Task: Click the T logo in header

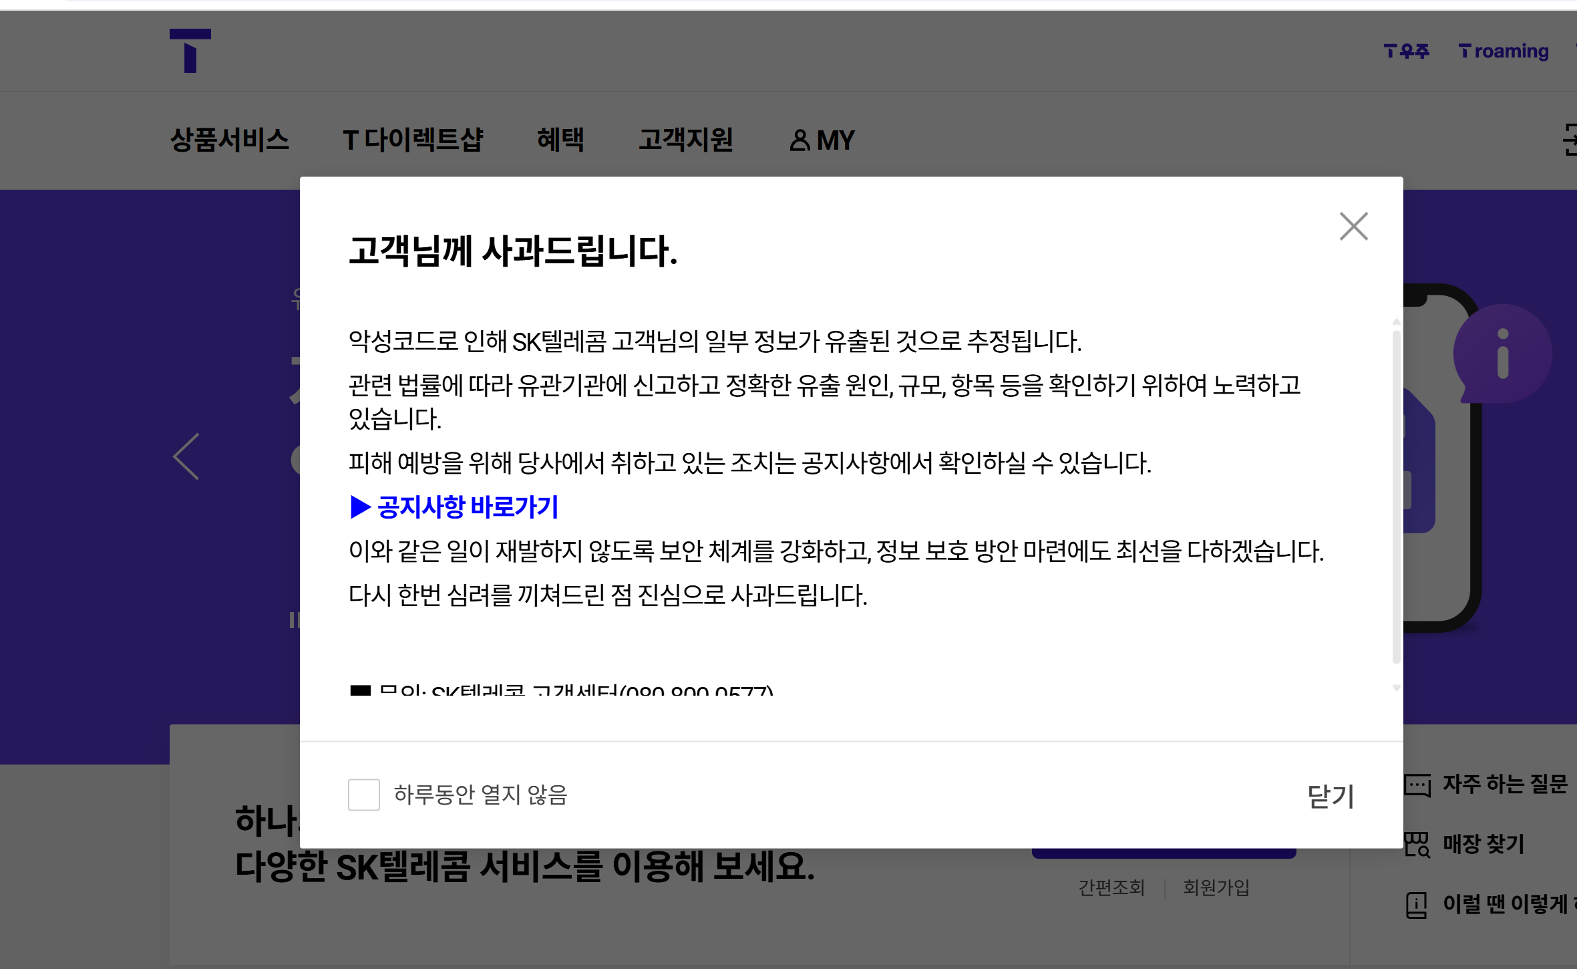Action: coord(190,51)
